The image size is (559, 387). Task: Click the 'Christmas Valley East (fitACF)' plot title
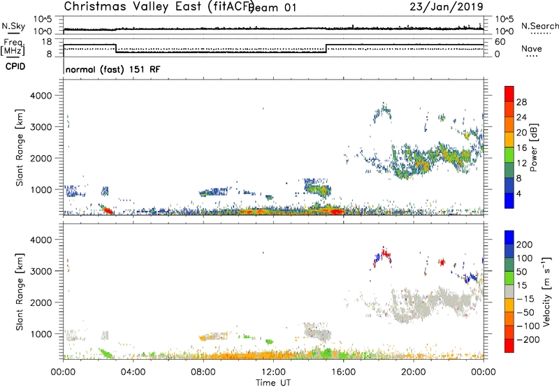159,7
